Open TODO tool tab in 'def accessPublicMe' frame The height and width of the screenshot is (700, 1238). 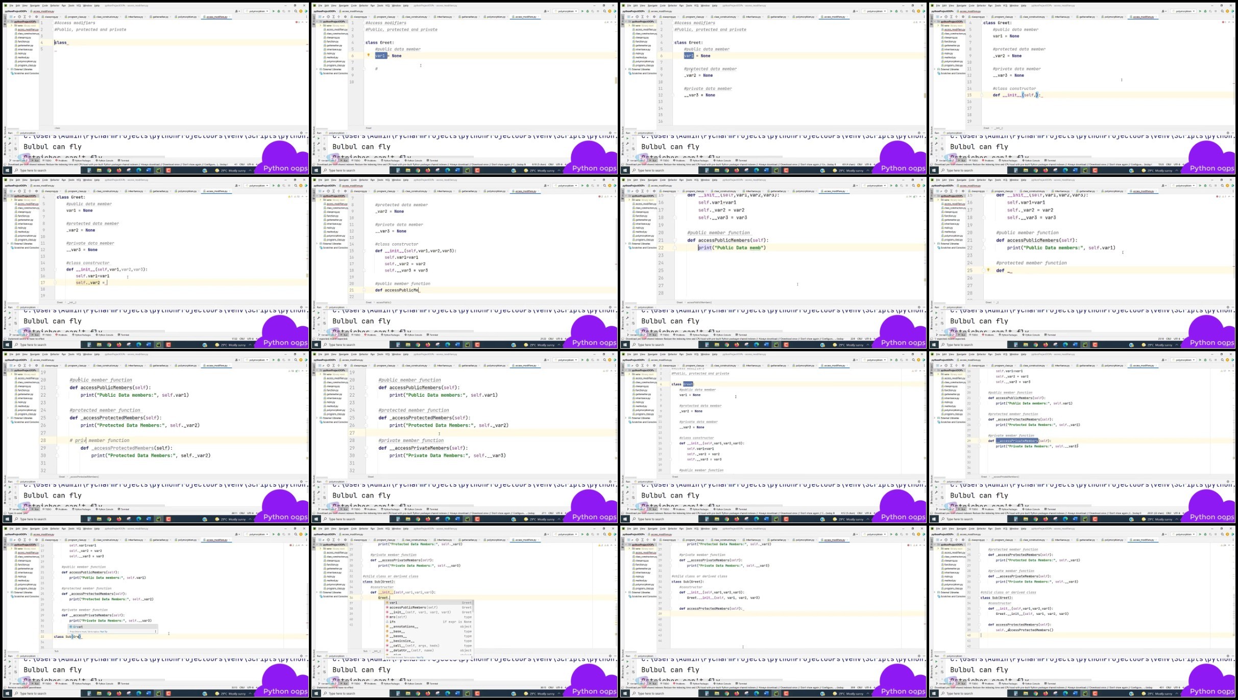pos(356,335)
